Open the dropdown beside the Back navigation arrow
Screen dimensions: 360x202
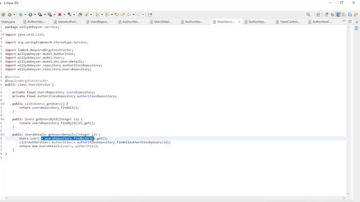[x=133, y=15]
